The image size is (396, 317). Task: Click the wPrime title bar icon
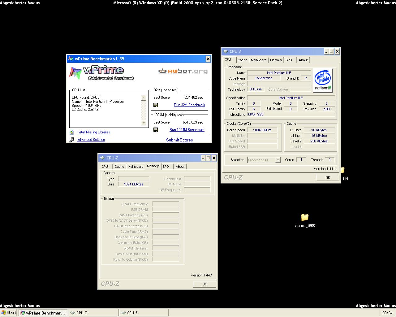[71, 59]
